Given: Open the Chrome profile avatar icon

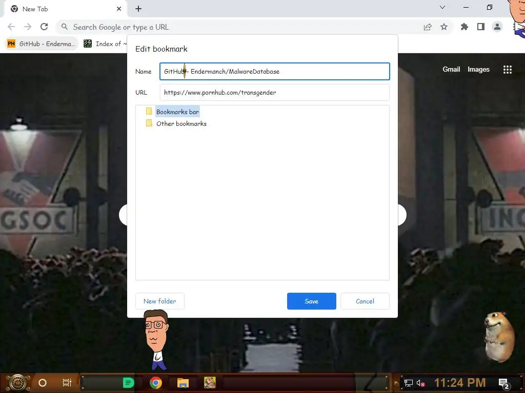Looking at the screenshot, I should [x=497, y=27].
